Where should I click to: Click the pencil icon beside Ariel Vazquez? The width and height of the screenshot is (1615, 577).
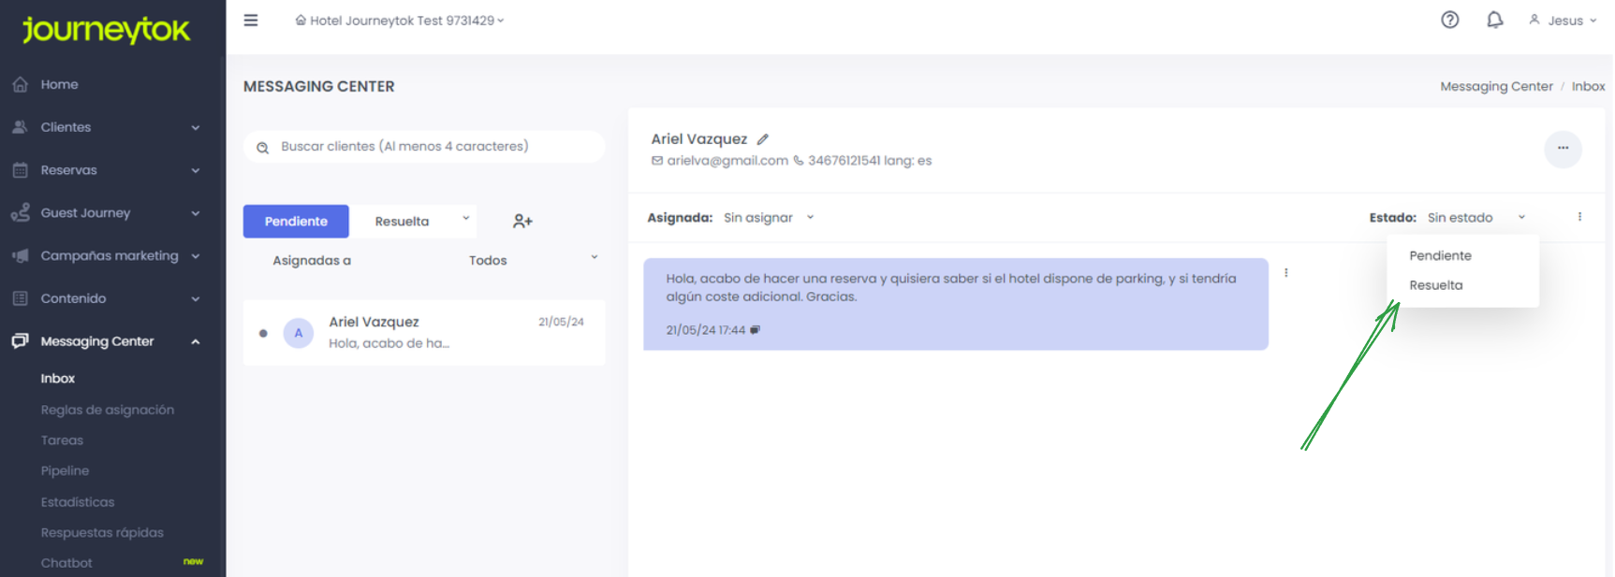pos(763,139)
